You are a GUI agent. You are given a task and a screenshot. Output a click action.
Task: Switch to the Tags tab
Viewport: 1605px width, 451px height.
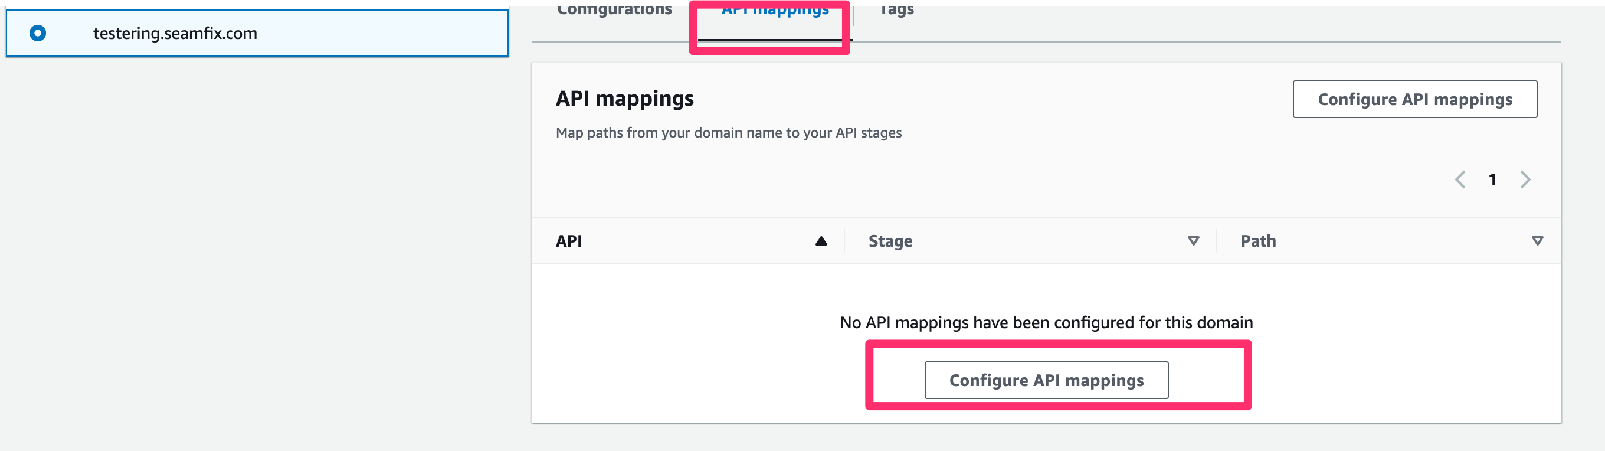(x=896, y=11)
